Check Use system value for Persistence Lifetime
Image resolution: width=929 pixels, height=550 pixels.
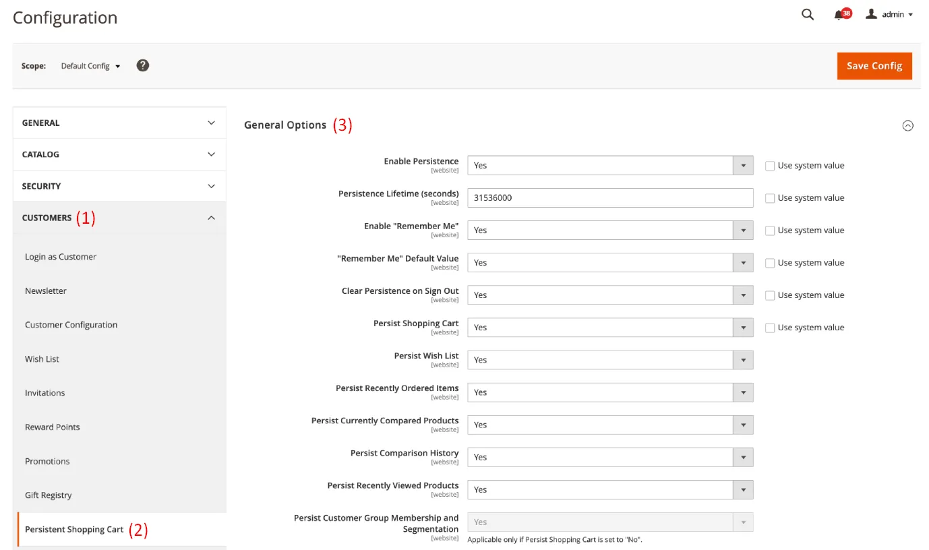769,198
